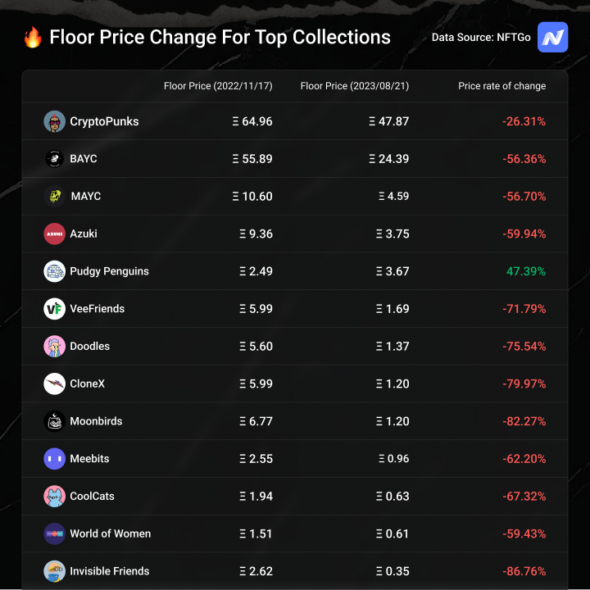Select the Floor Price (2023/08/21) column header

pyautogui.click(x=355, y=86)
